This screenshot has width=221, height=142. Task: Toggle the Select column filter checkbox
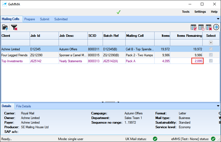[211, 42]
